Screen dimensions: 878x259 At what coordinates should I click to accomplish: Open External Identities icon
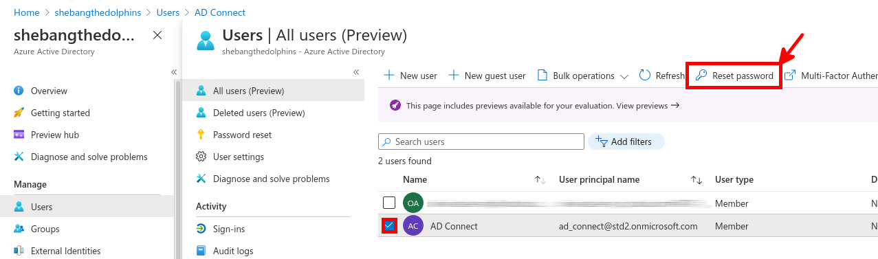(19, 251)
